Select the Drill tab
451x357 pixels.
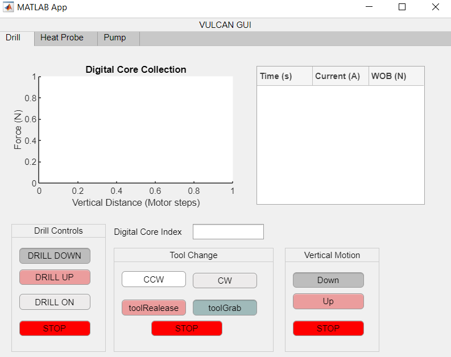coord(13,38)
